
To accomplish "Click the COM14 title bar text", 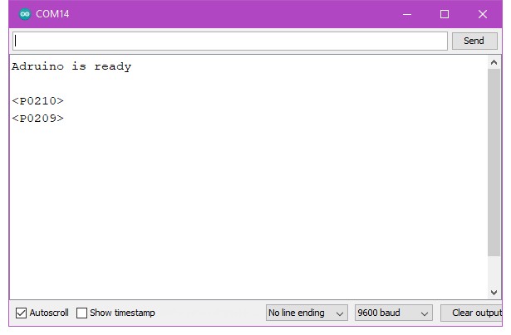I will [52, 14].
